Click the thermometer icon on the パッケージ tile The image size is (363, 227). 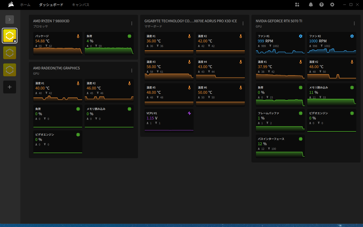coord(78,36)
